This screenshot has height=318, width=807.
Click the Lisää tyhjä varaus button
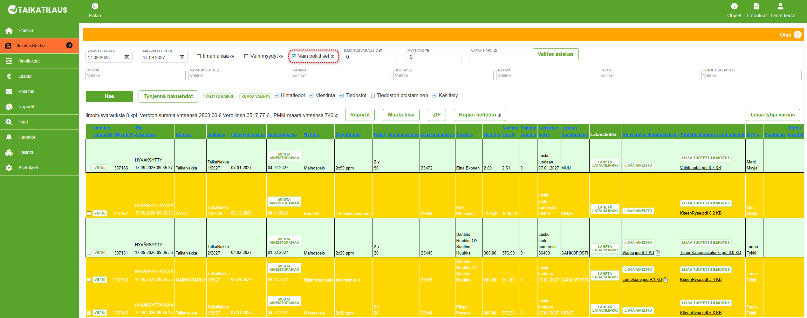coord(773,115)
